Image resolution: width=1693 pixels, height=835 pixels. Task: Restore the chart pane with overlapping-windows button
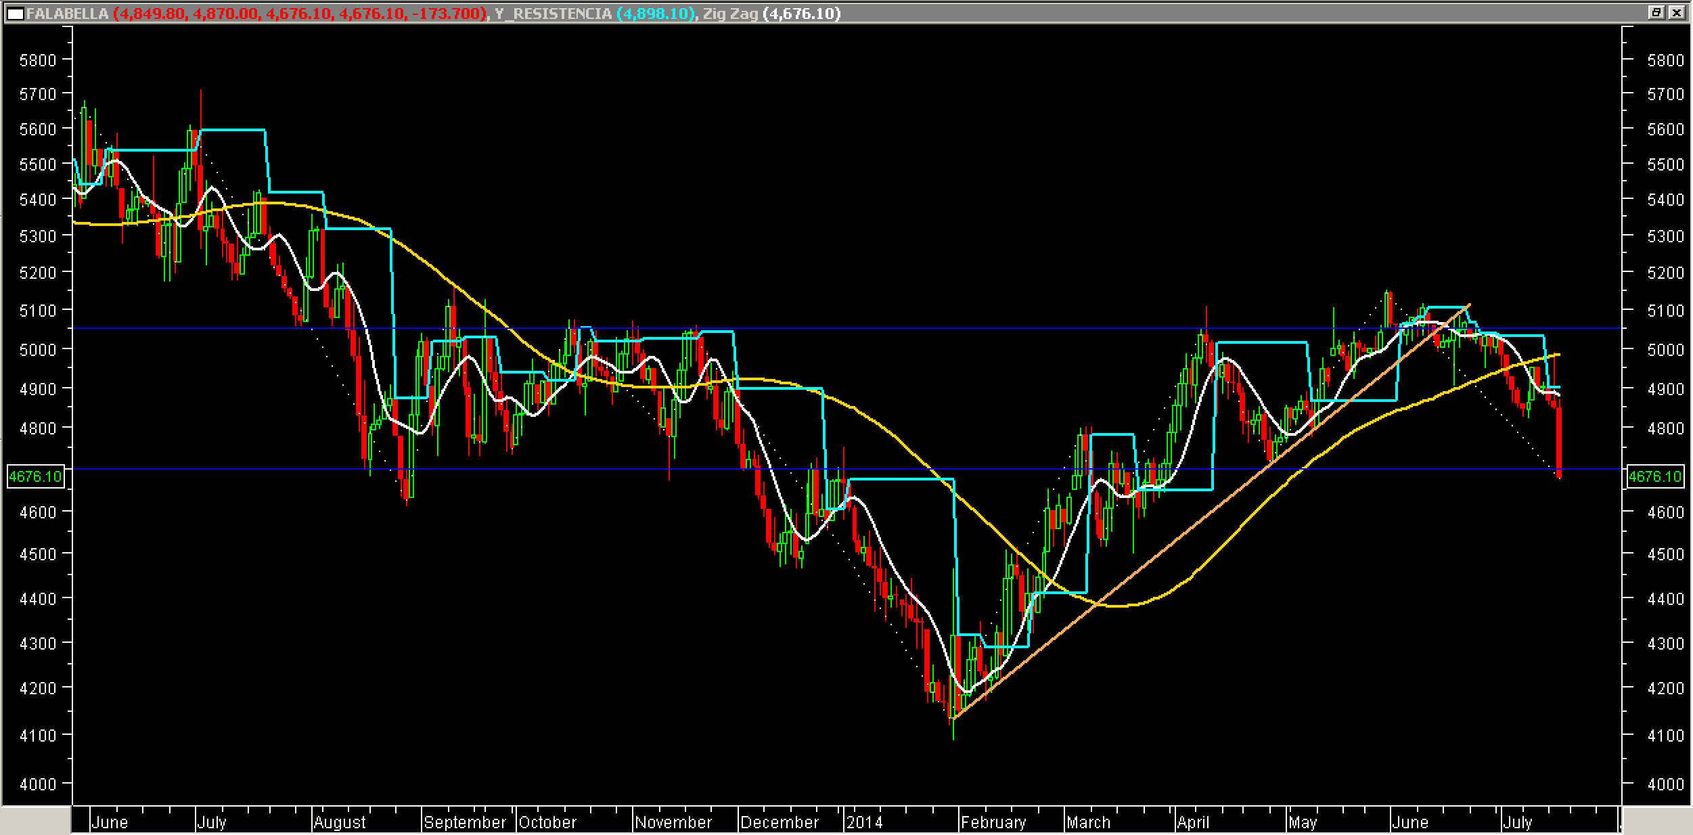[1656, 12]
